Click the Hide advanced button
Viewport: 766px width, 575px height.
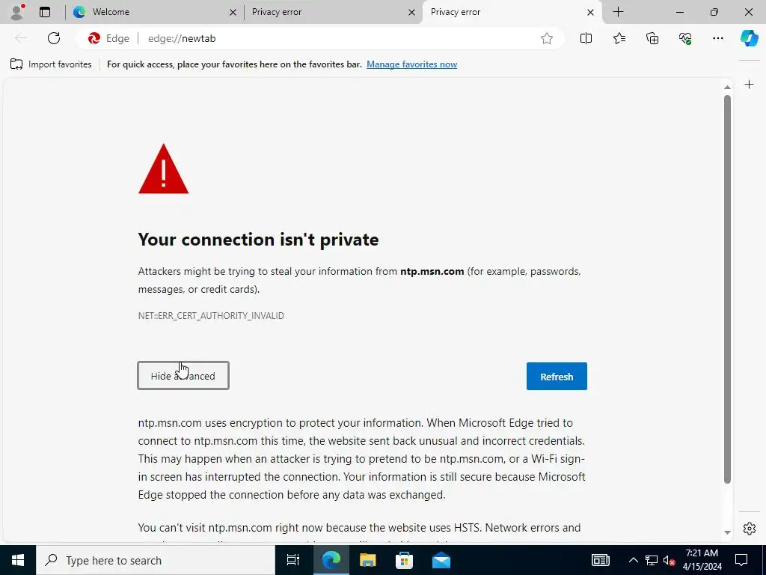pyautogui.click(x=183, y=376)
